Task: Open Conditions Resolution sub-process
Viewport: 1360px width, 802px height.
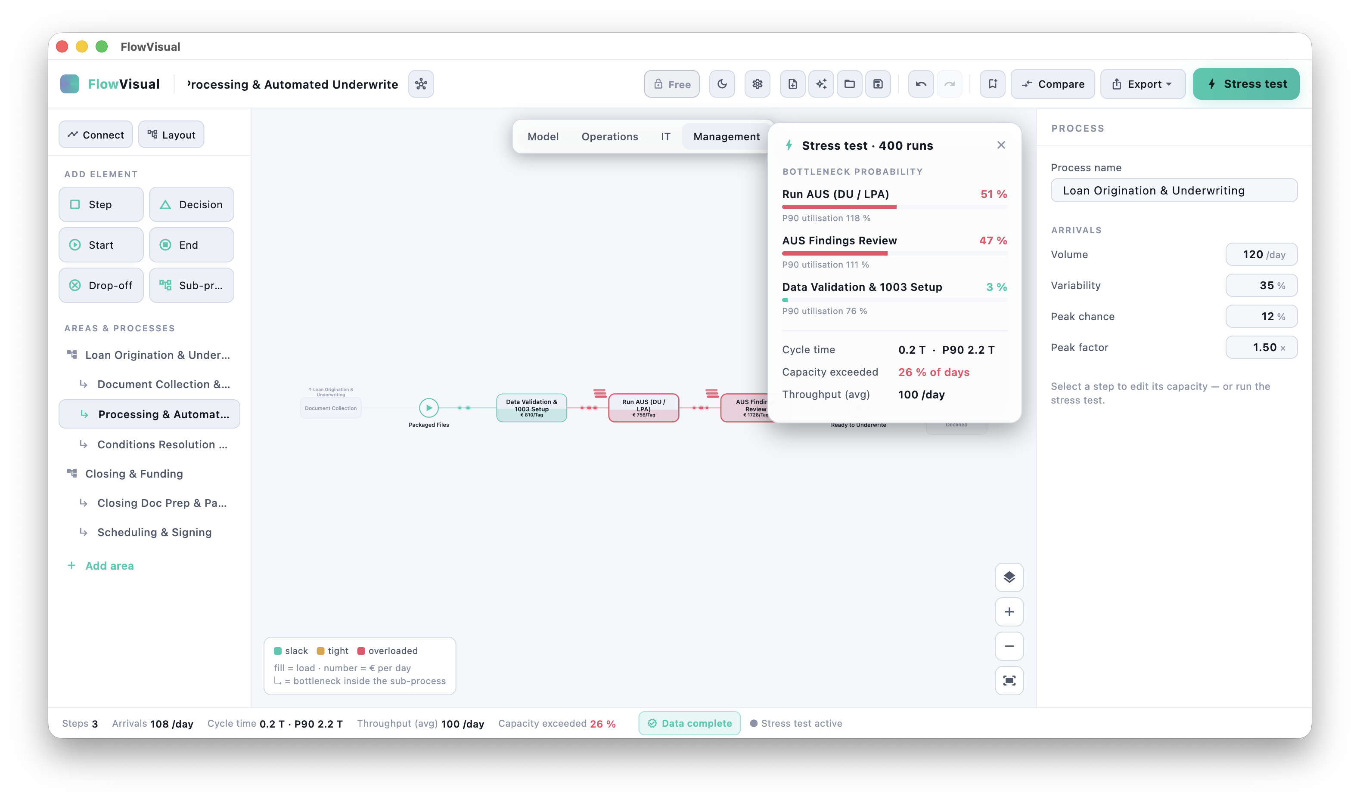Action: 149,444
